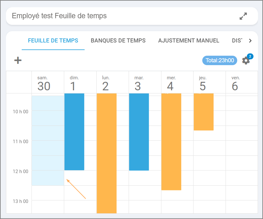The height and width of the screenshot is (219, 263).
Task: Click the 13 h 00 time label
Action: [x=21, y=201]
